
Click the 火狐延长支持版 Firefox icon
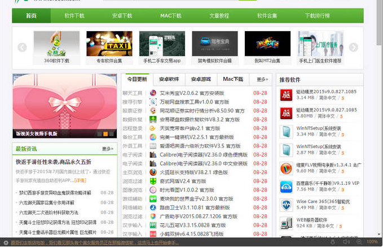[x=153, y=172]
